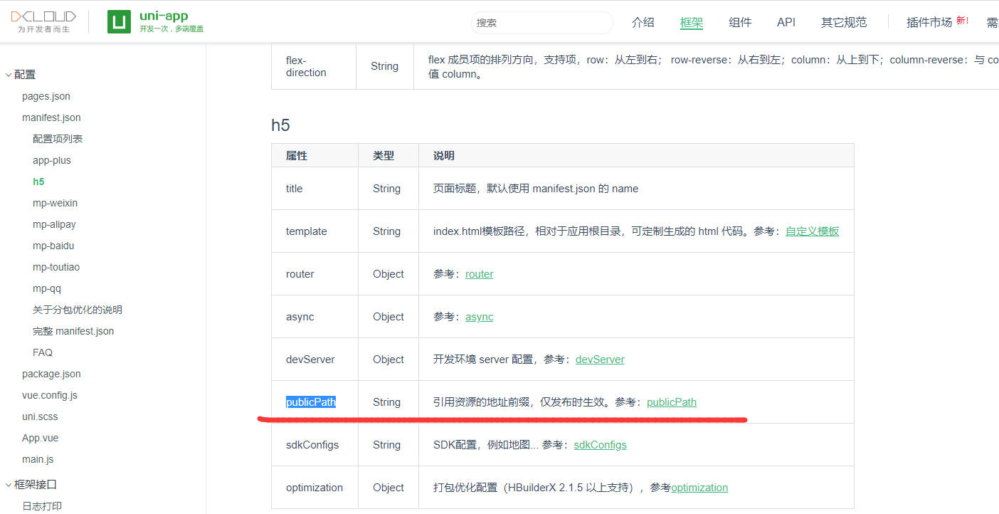
Task: Click the uni-app green logo icon
Action: click(118, 21)
